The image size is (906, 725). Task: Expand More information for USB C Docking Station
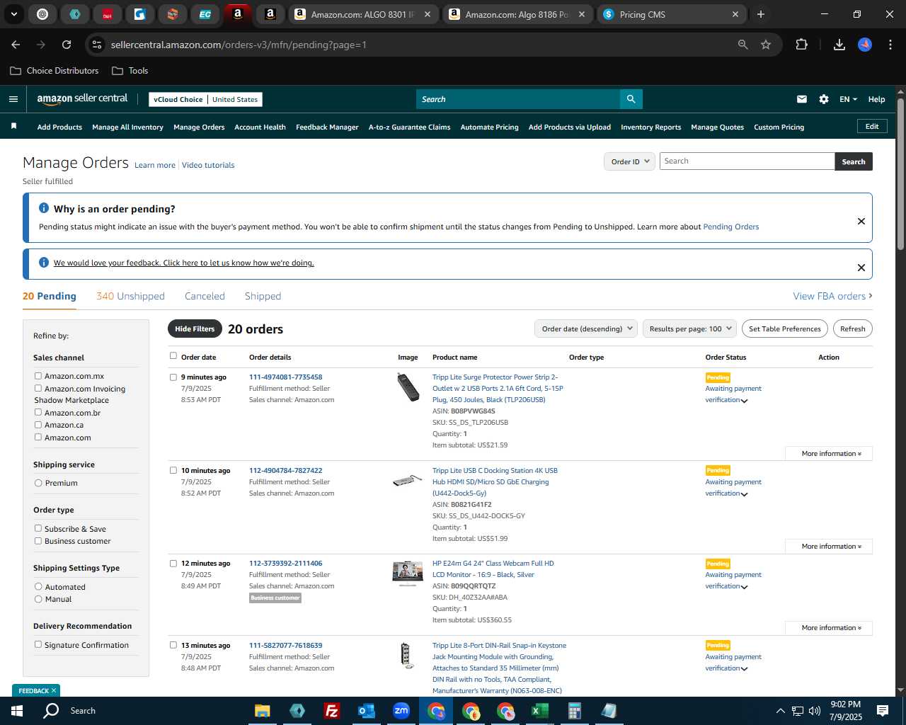829,547
